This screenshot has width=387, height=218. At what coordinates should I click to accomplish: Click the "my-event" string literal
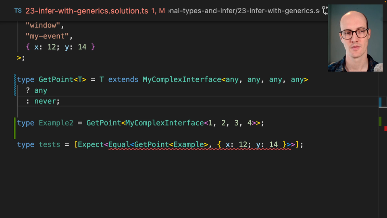48,36
